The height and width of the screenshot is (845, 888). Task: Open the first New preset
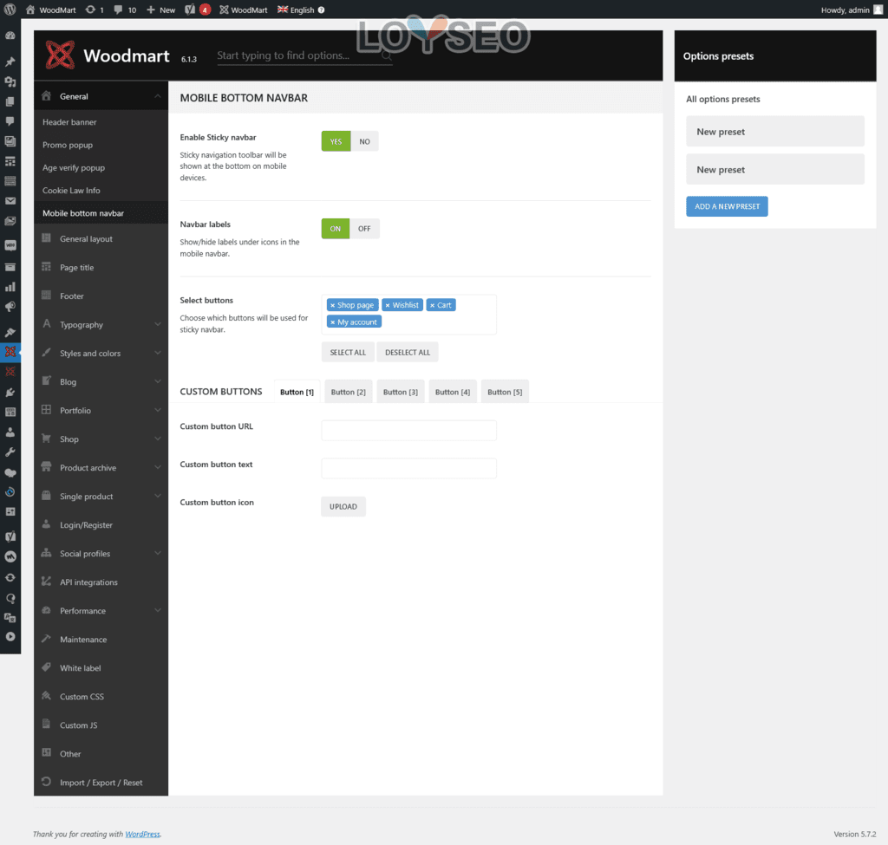pos(775,132)
